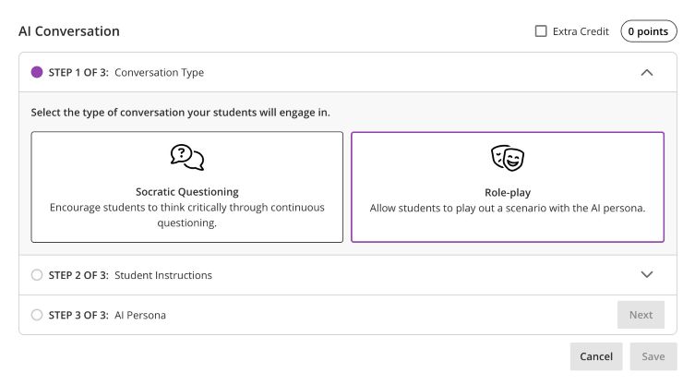This screenshot has height=385, width=695.
Task: Click the Socratic Questioning speech bubbles icon
Action: click(x=187, y=157)
